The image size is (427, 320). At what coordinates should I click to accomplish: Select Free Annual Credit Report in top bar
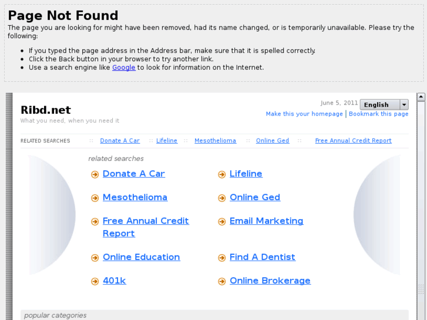click(353, 141)
